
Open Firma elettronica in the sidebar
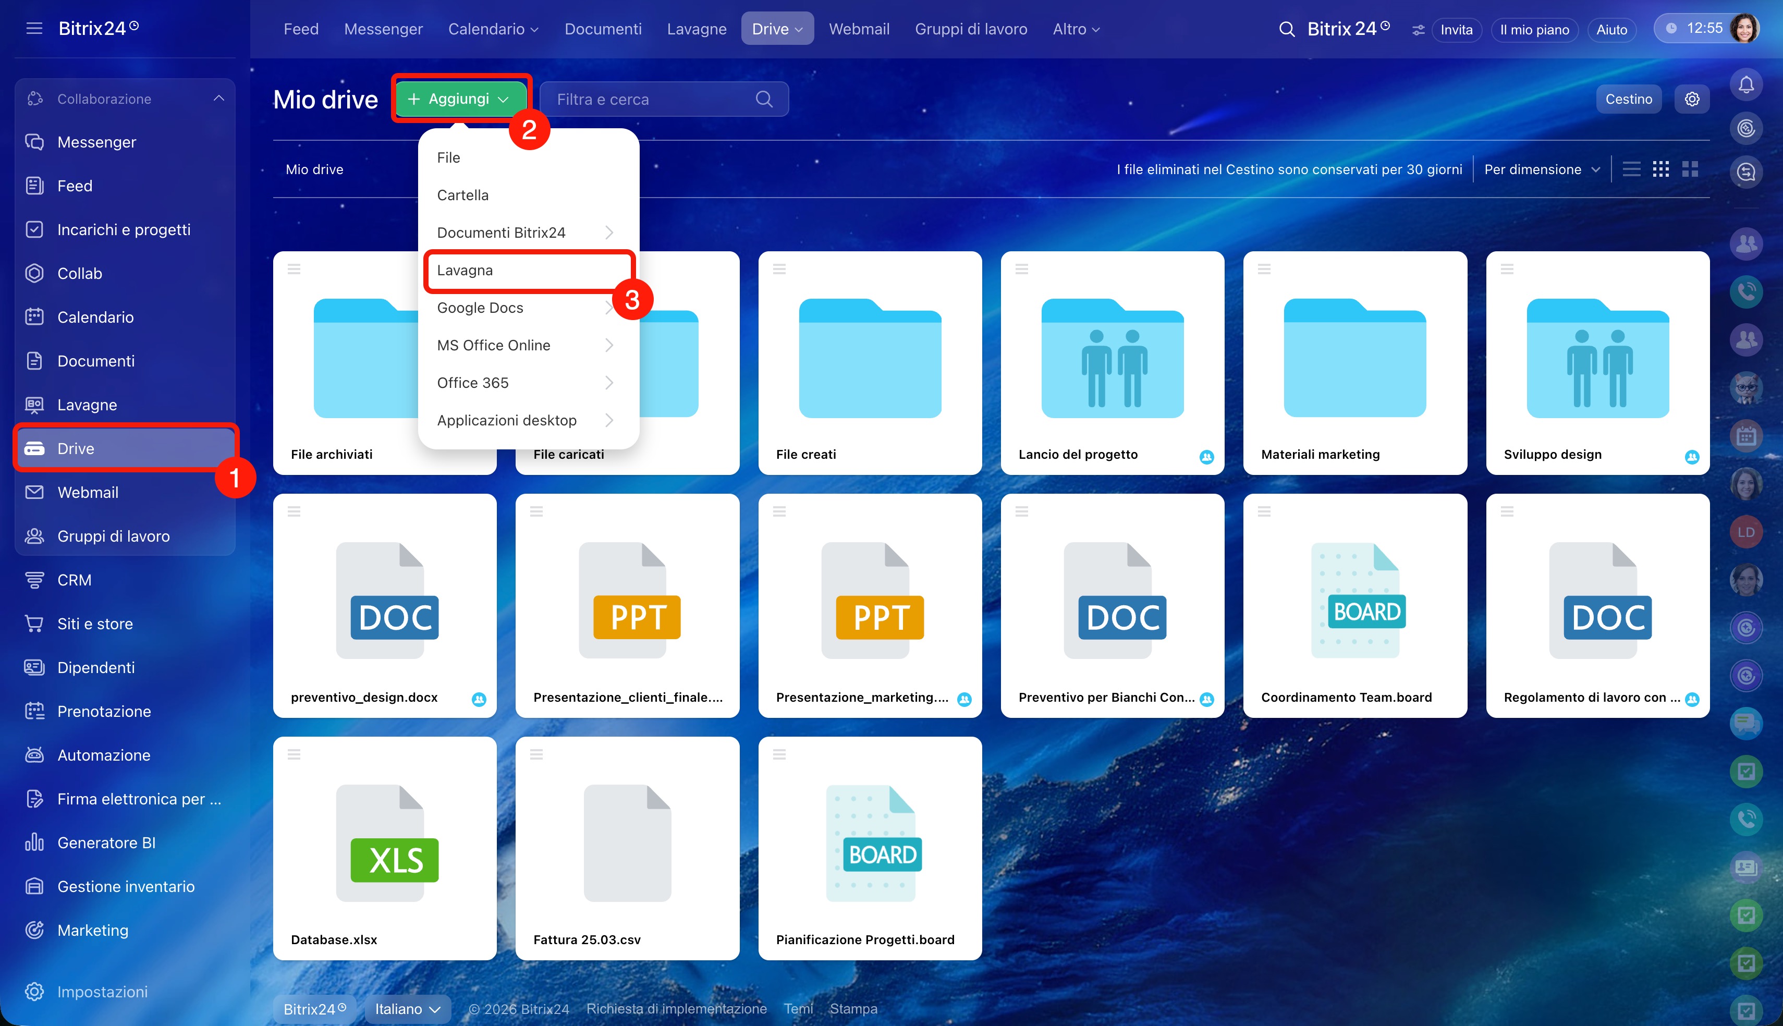(x=126, y=799)
